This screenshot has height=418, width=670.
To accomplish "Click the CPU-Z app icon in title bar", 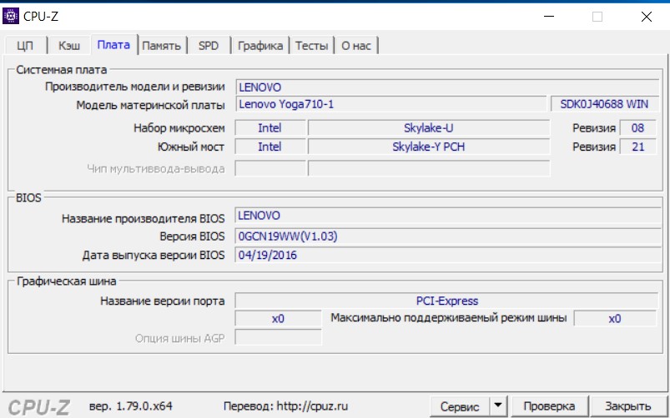I will click(x=11, y=16).
